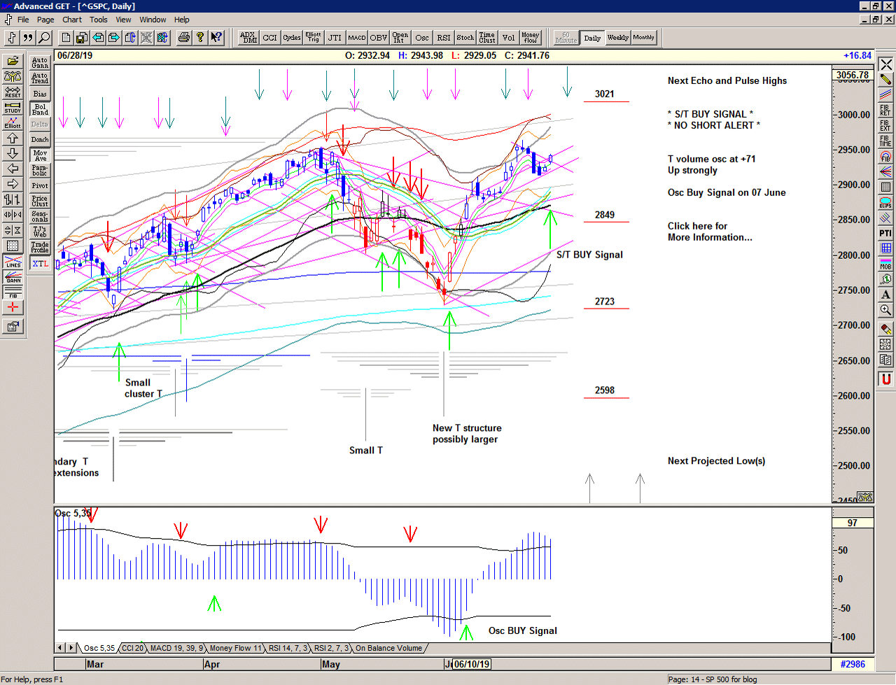
Task: Open the Chart menu
Action: pyautogui.click(x=73, y=20)
